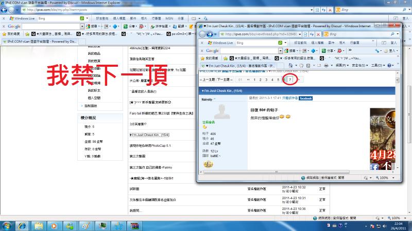Click Bing search magnifier in front window
The height and width of the screenshot is (231, 412).
coord(392,34)
